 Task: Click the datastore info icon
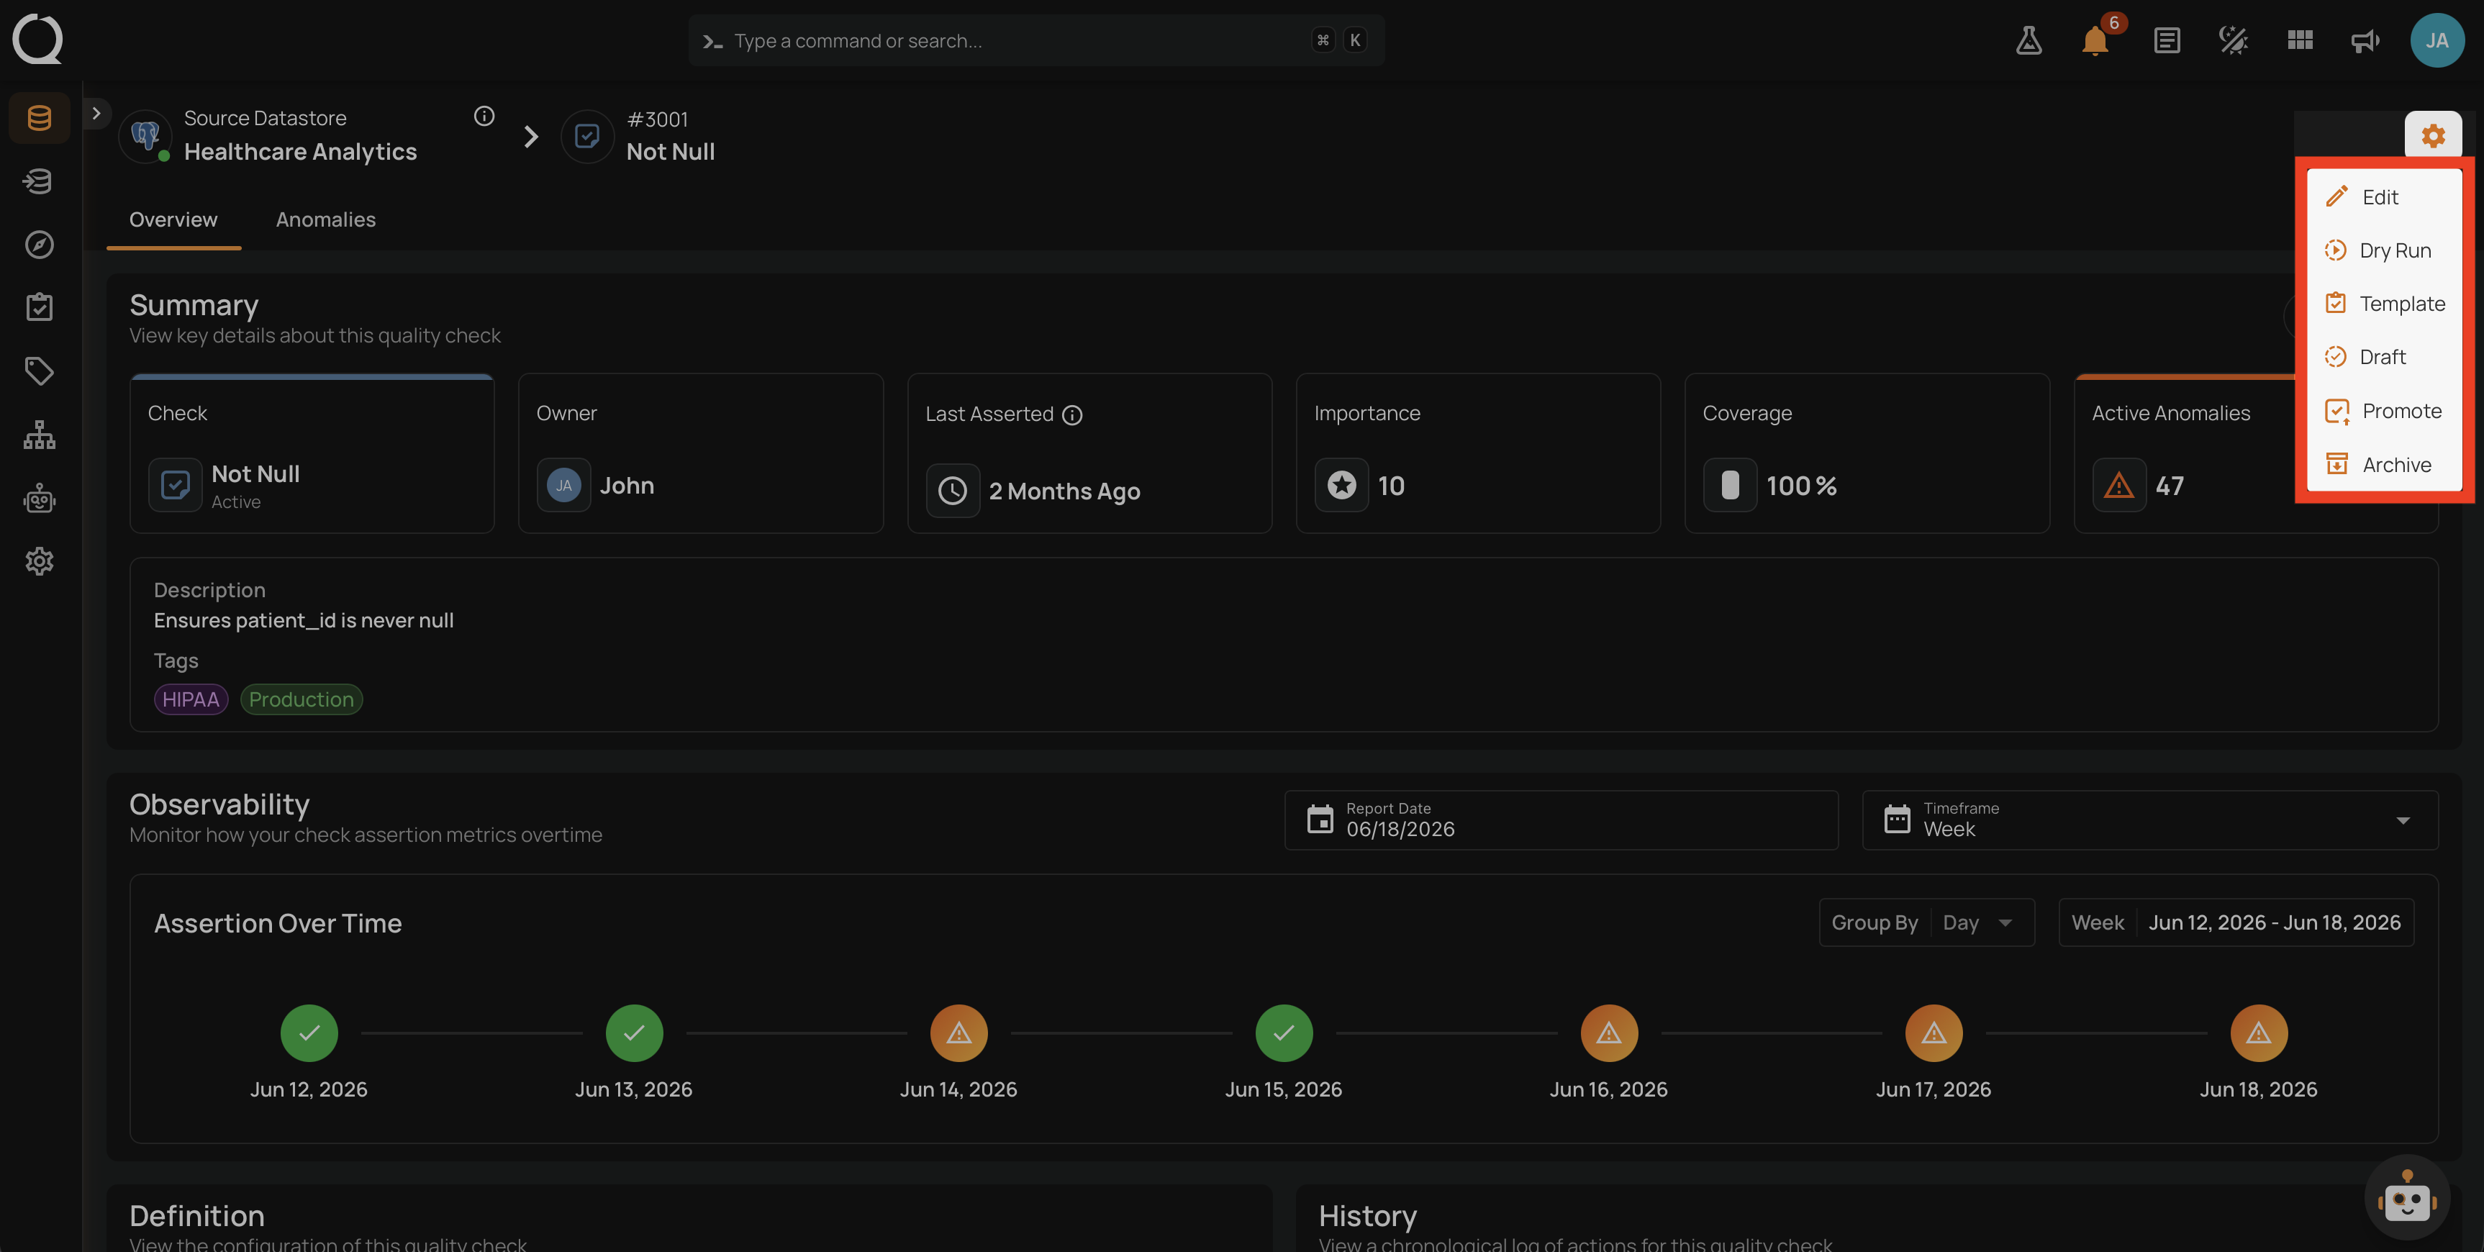point(484,116)
